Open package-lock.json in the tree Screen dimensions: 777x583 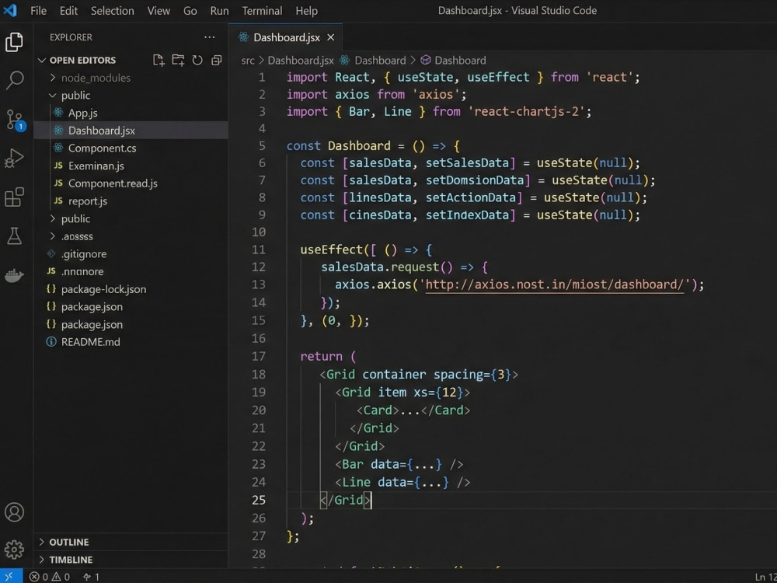click(x=103, y=289)
